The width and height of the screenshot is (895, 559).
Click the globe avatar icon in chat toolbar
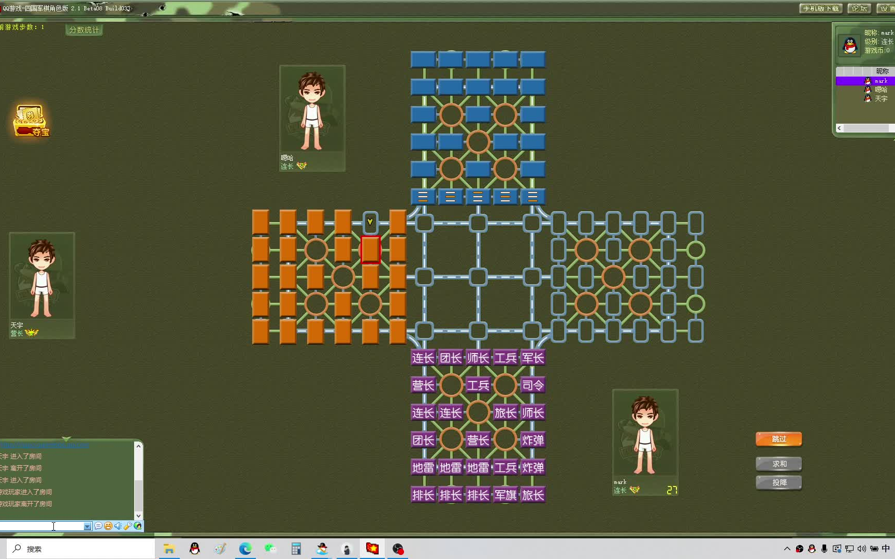coord(138,526)
